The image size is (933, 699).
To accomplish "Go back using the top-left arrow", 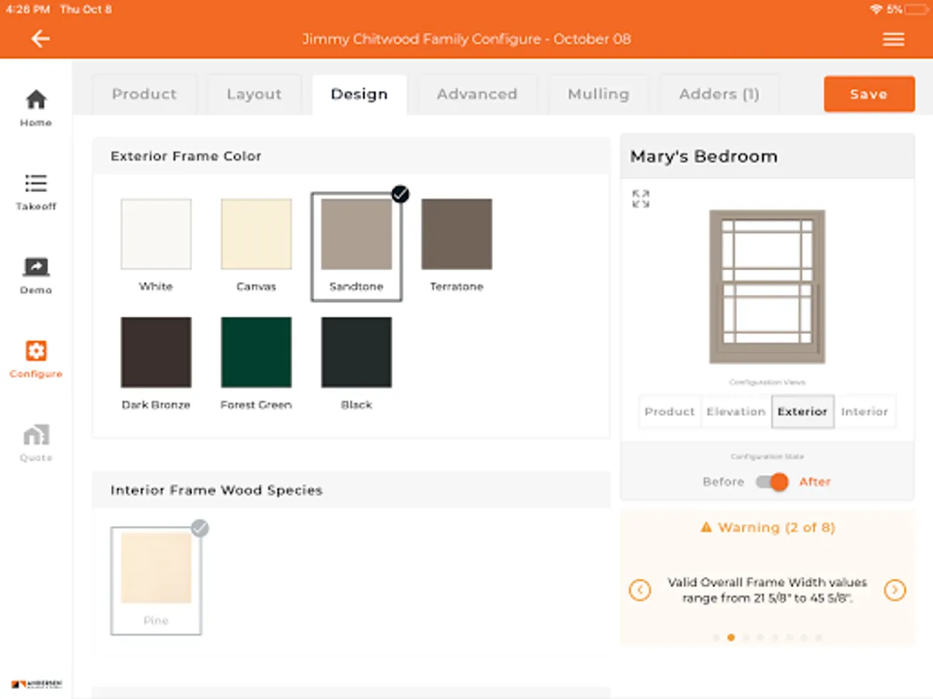I will tap(40, 39).
